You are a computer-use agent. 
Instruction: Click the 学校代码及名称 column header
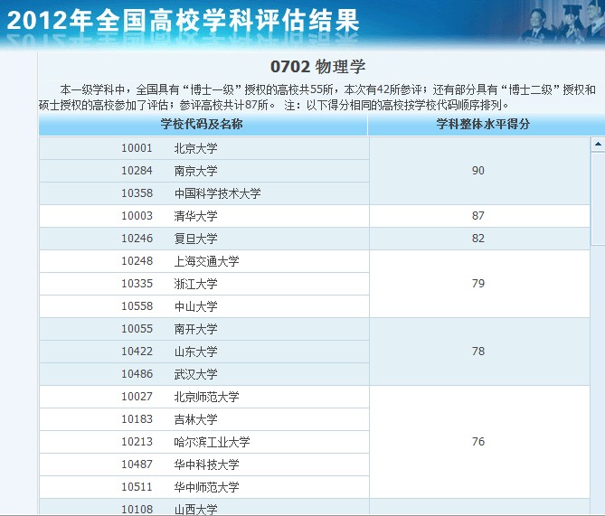pyautogui.click(x=203, y=124)
